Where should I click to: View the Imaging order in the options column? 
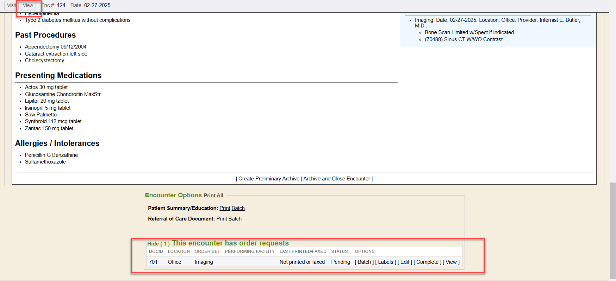point(451,262)
